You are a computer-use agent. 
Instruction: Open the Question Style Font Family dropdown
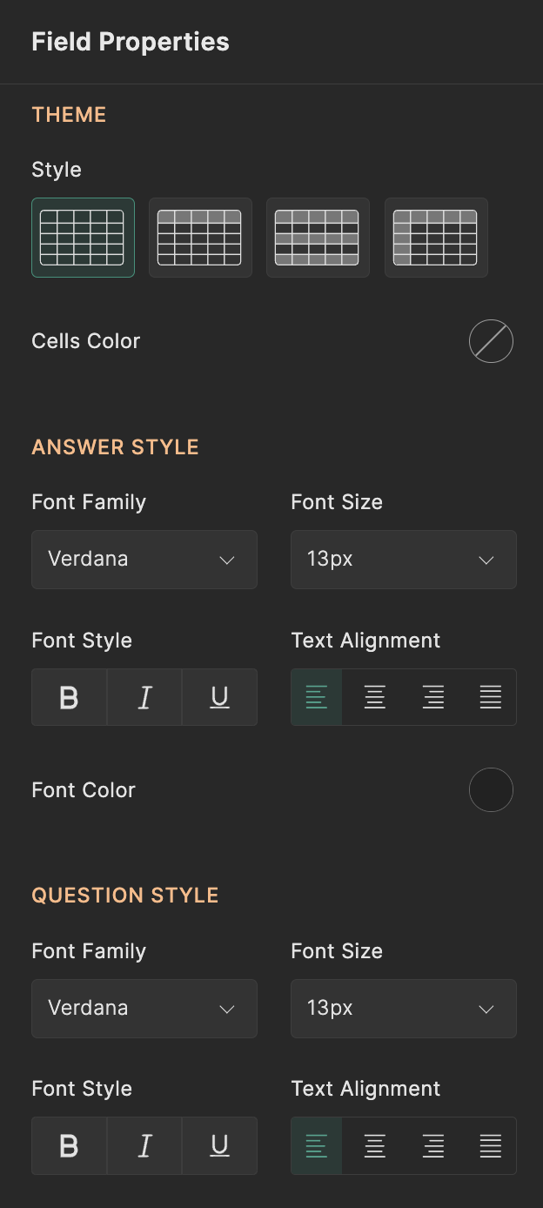click(144, 1009)
